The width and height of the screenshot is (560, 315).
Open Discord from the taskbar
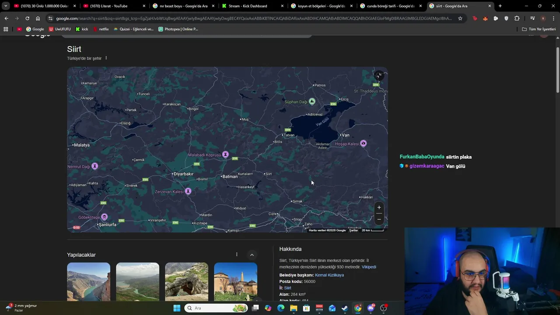coord(371,308)
